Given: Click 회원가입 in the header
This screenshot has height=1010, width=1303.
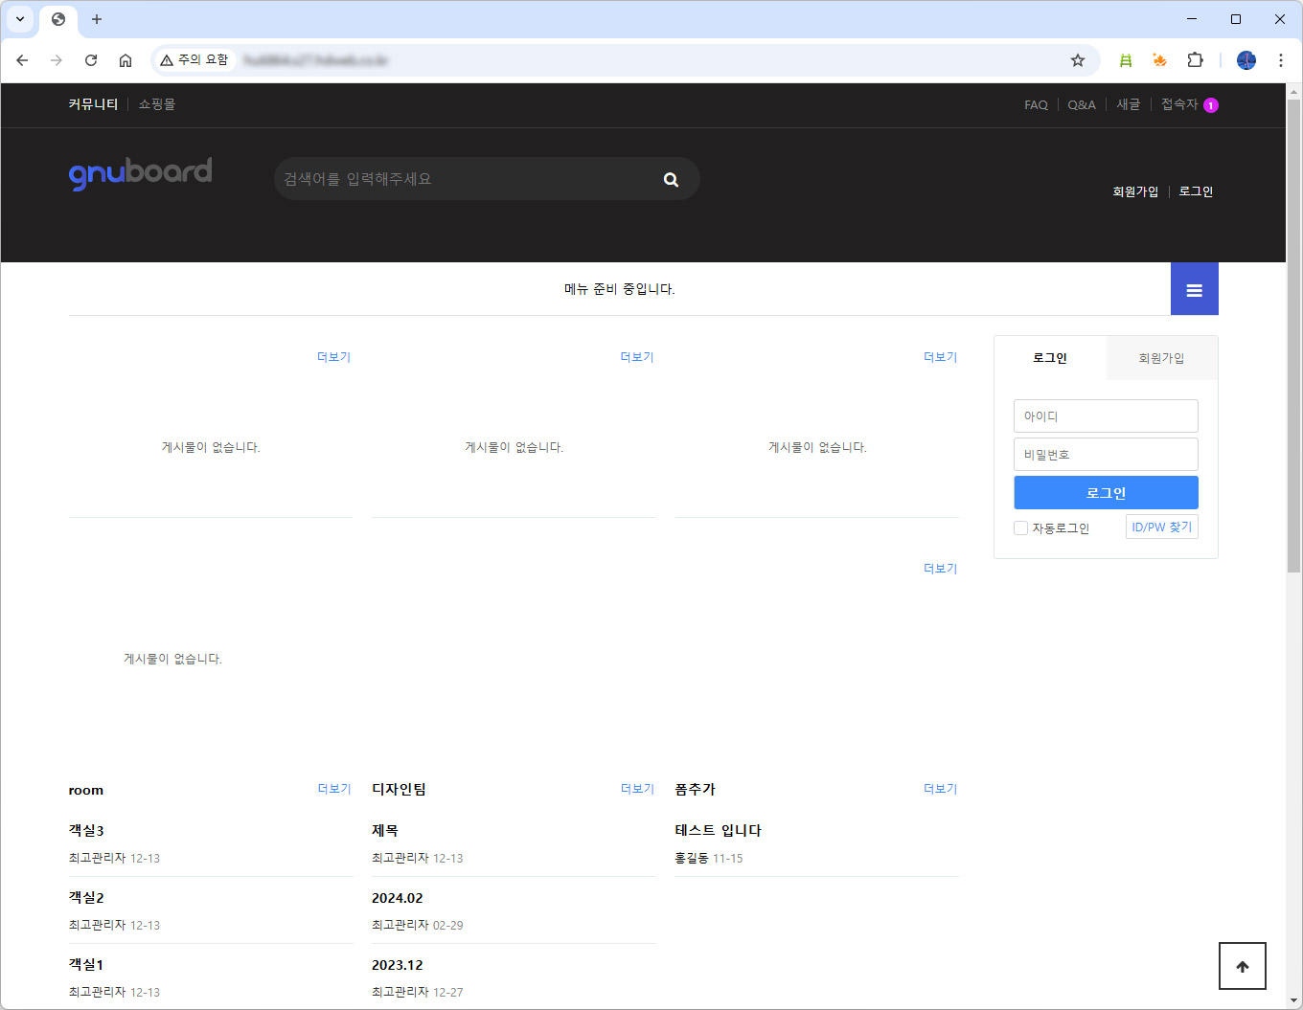Looking at the screenshot, I should tap(1135, 191).
